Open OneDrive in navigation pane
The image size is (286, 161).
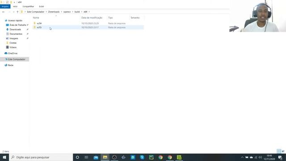click(x=13, y=53)
